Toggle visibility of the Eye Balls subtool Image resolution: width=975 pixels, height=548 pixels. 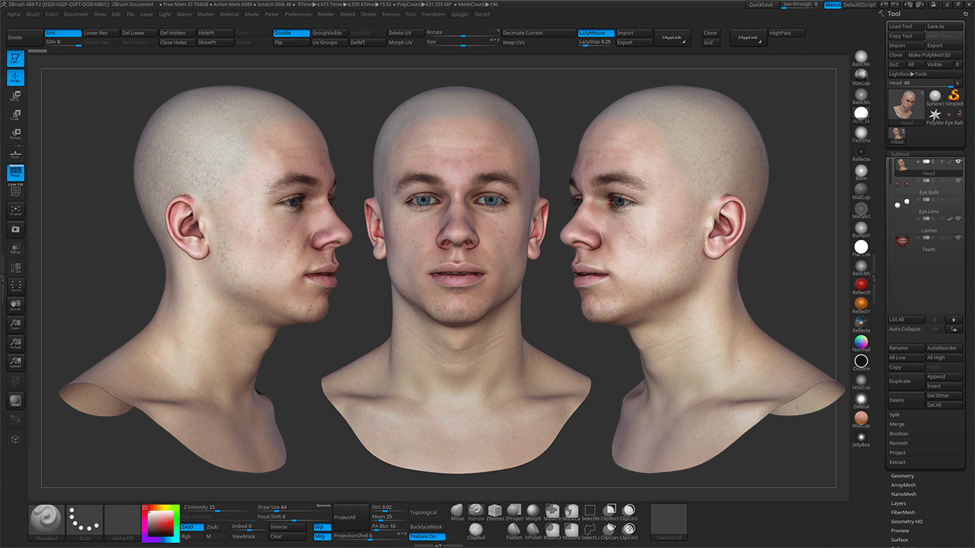tap(958, 180)
